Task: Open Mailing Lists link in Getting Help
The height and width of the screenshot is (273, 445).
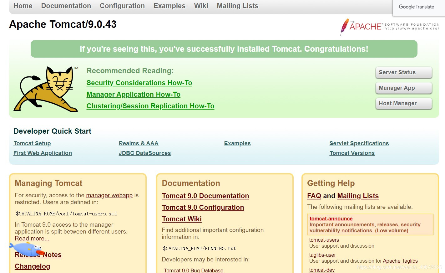Action: click(358, 196)
